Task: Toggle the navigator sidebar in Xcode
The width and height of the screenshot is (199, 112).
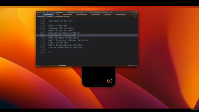Action: pyautogui.click(x=44, y=12)
